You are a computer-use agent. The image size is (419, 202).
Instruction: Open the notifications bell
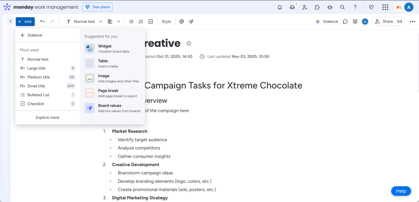pyautogui.click(x=279, y=7)
